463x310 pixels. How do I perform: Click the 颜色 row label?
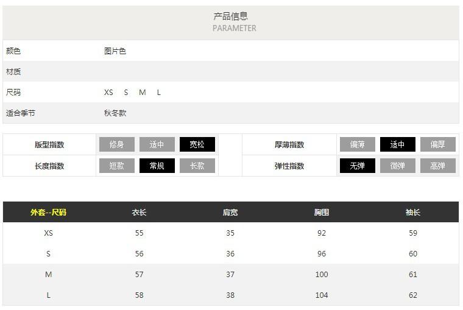[x=13, y=51]
